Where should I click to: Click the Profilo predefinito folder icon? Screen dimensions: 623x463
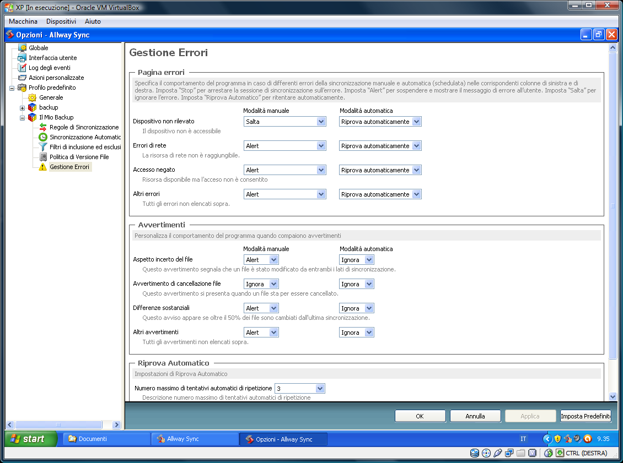click(22, 88)
